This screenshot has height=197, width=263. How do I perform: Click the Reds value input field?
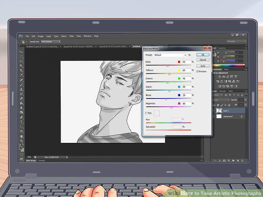[186, 62]
